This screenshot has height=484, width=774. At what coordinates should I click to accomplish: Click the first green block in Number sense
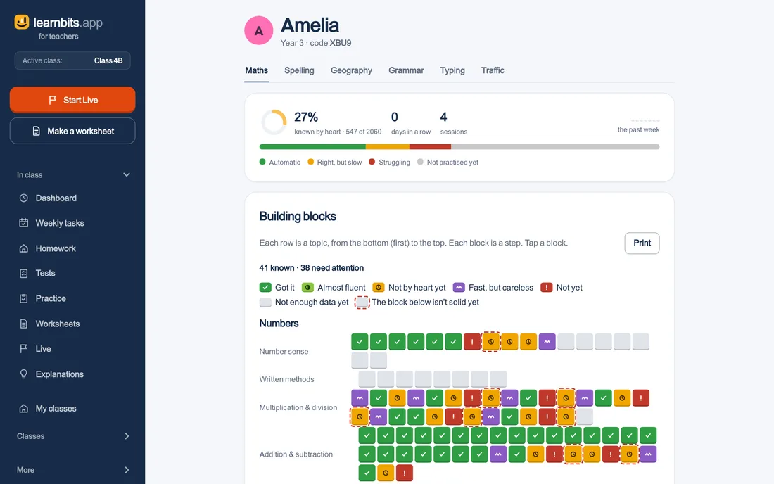point(360,341)
